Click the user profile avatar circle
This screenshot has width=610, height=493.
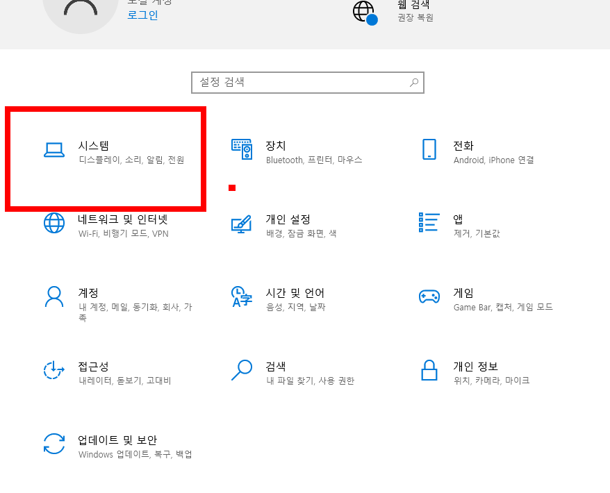point(79,12)
